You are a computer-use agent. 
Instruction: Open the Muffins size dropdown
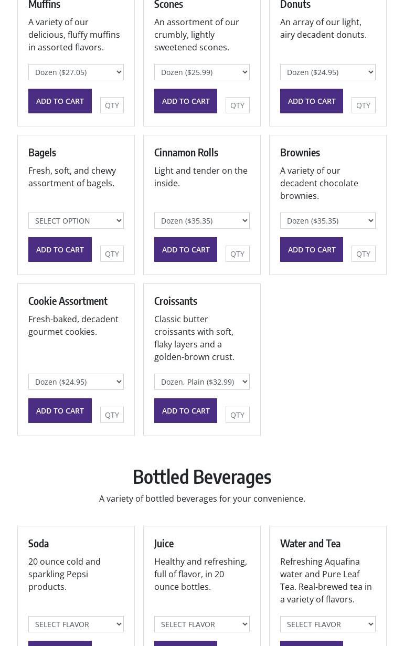coord(76,72)
